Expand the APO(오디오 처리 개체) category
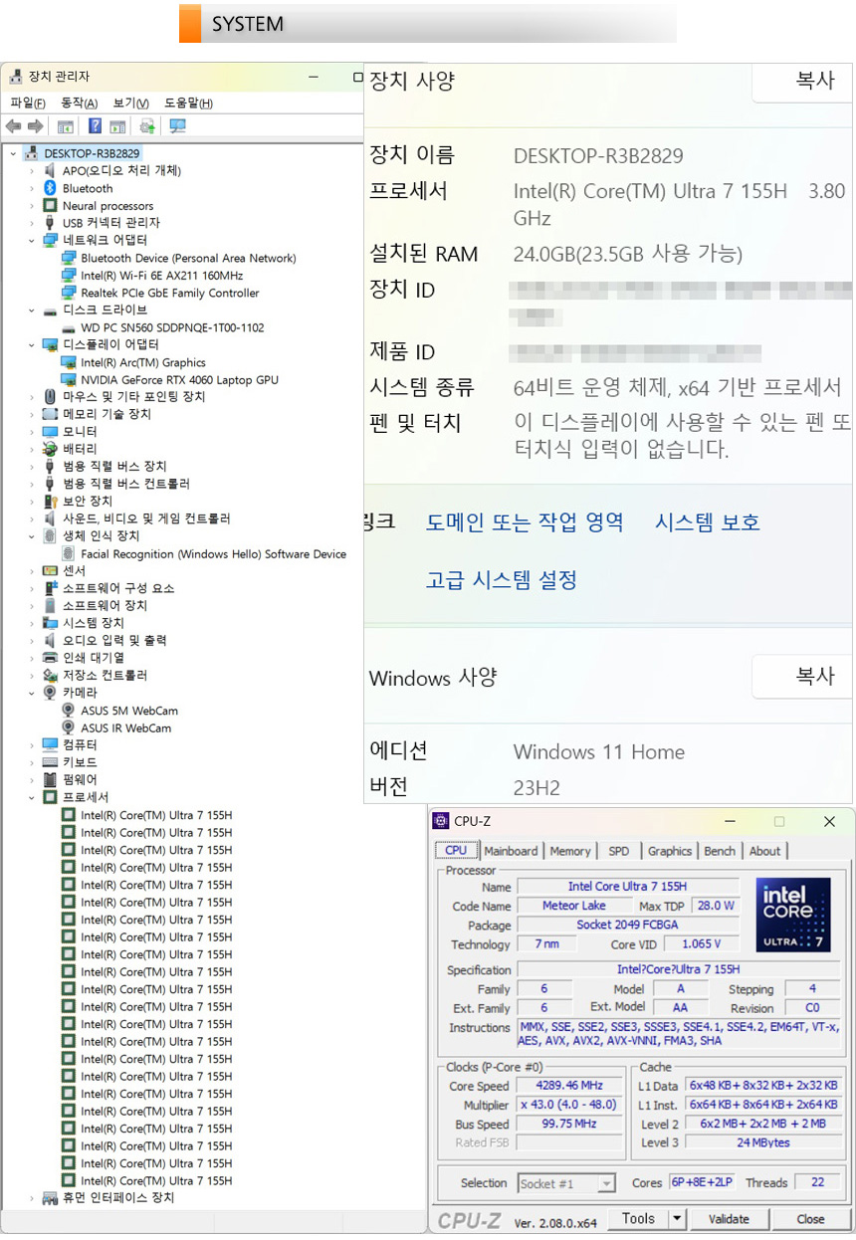856x1240 pixels. (32, 171)
